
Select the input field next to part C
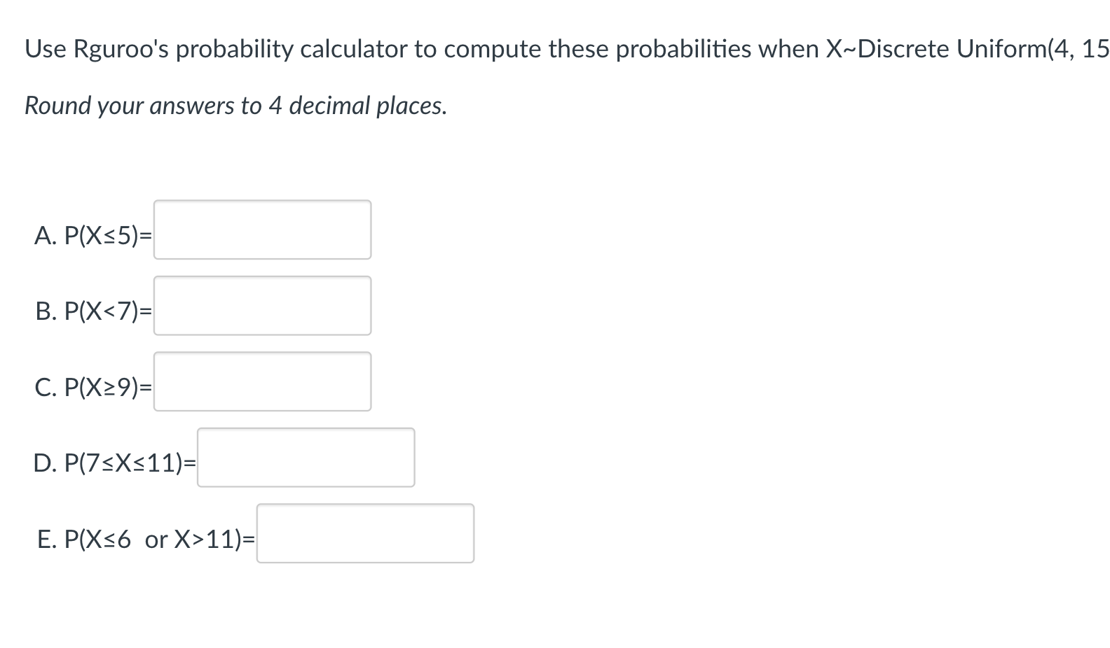pyautogui.click(x=262, y=381)
